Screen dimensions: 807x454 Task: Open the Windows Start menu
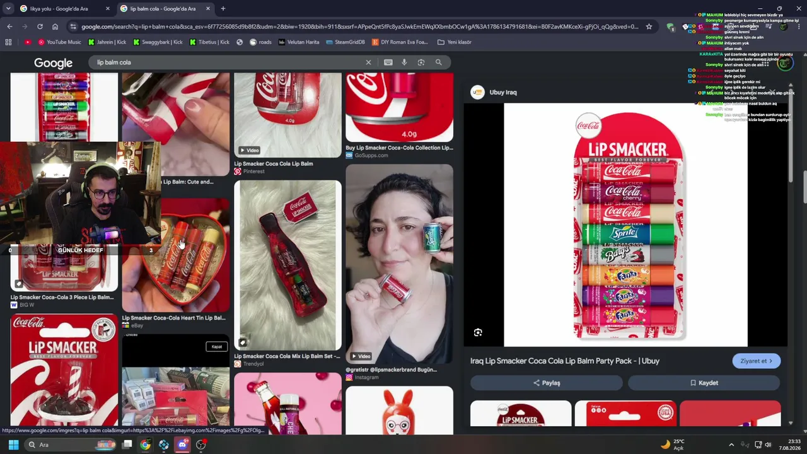tap(13, 445)
